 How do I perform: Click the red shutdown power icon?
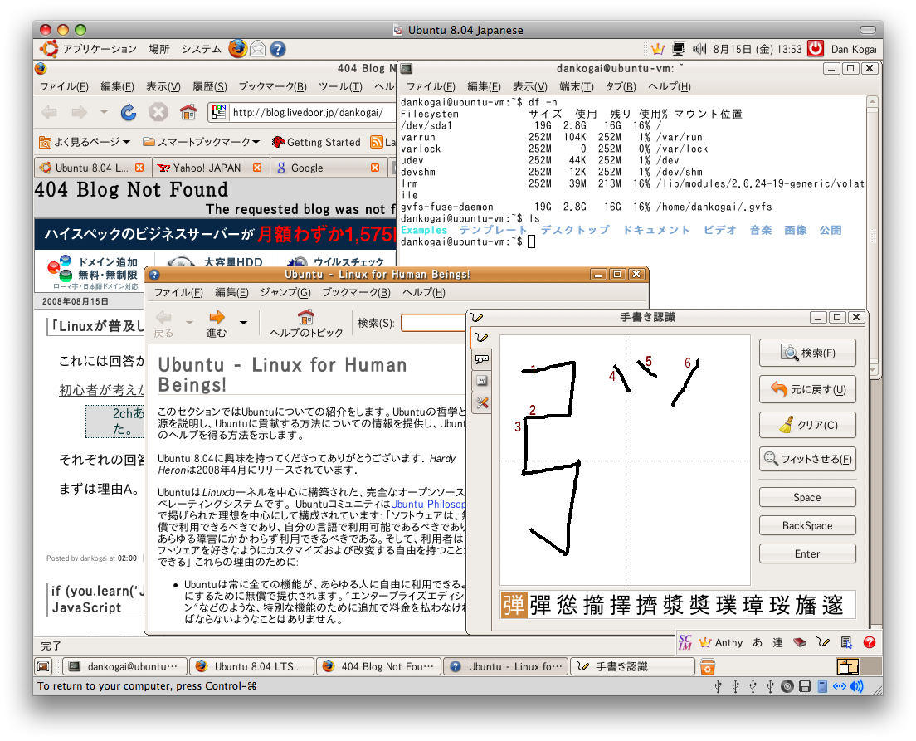[815, 48]
